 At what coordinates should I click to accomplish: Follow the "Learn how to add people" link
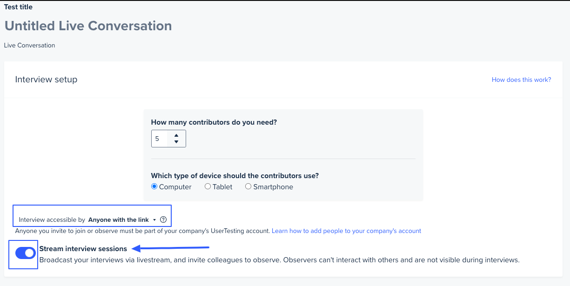[346, 231]
